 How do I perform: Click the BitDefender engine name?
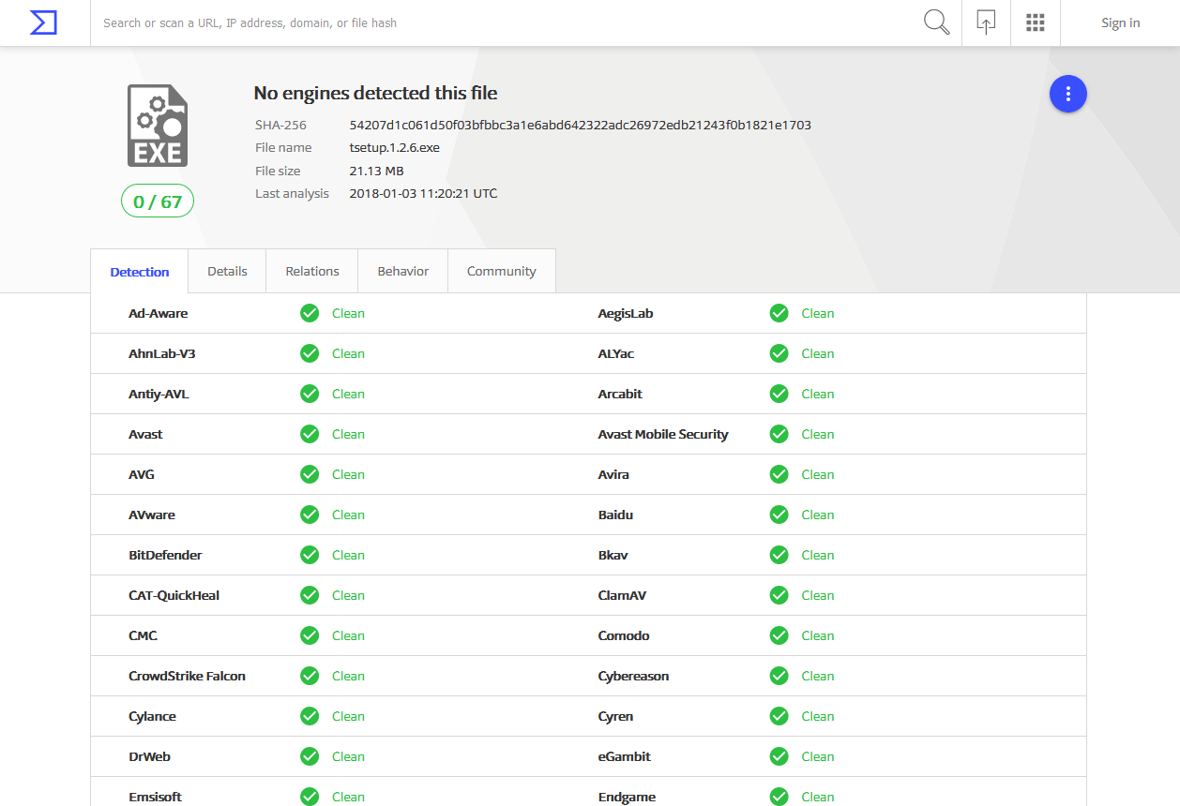click(165, 555)
